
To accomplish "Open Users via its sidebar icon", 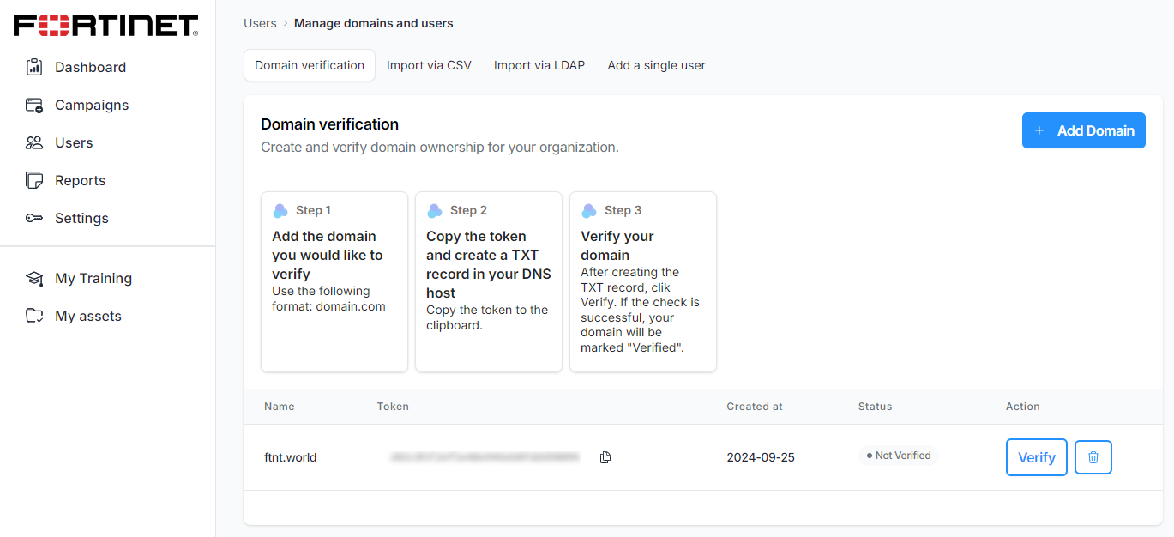I will tap(33, 142).
